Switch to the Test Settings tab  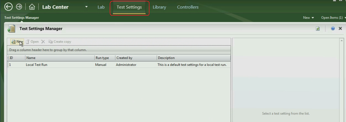(x=129, y=7)
